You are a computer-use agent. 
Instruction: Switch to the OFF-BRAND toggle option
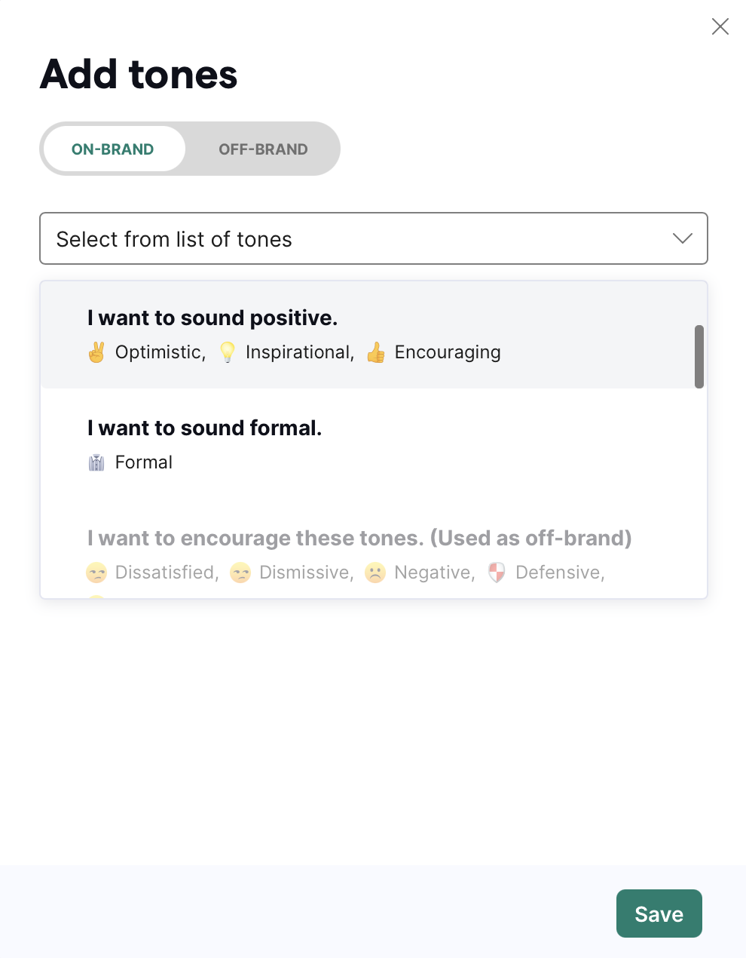(263, 149)
